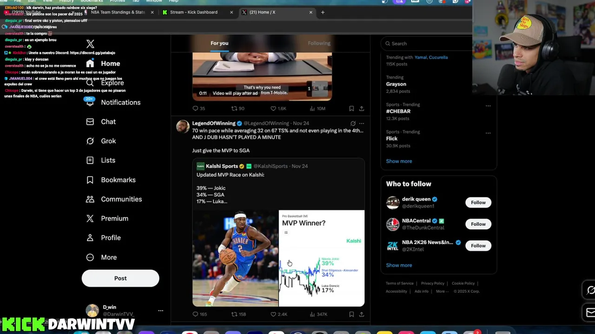The image size is (595, 334).
Task: Open the Cookie Policy link
Action: pyautogui.click(x=463, y=283)
